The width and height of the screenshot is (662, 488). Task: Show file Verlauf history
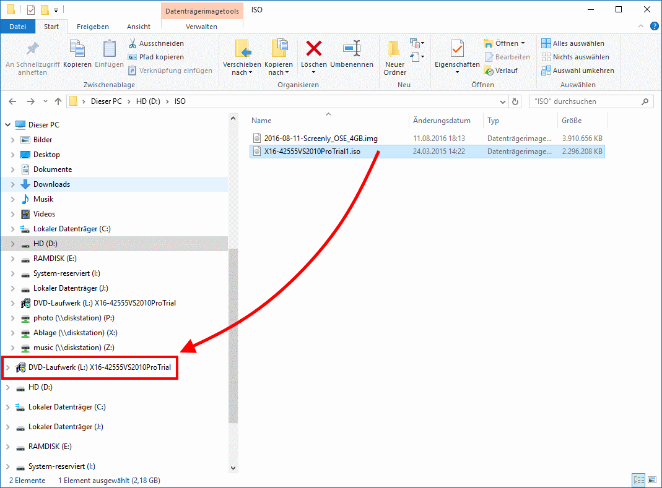[x=501, y=71]
